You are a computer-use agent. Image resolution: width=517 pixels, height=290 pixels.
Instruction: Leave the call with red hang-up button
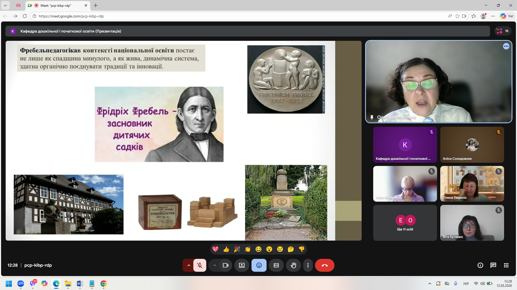(x=325, y=265)
